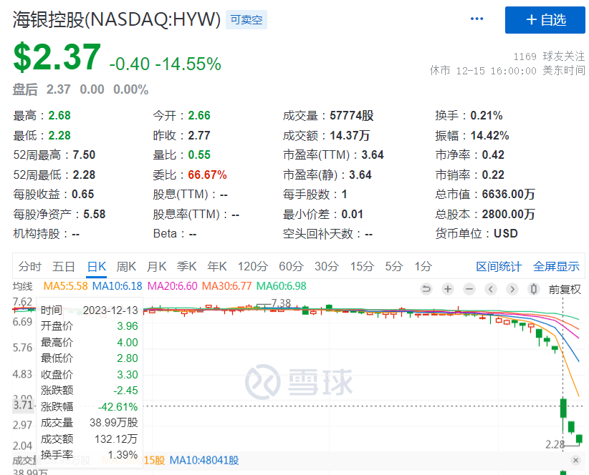Select the 周K tab
Image resolution: width=589 pixels, height=475 pixels.
(x=126, y=267)
